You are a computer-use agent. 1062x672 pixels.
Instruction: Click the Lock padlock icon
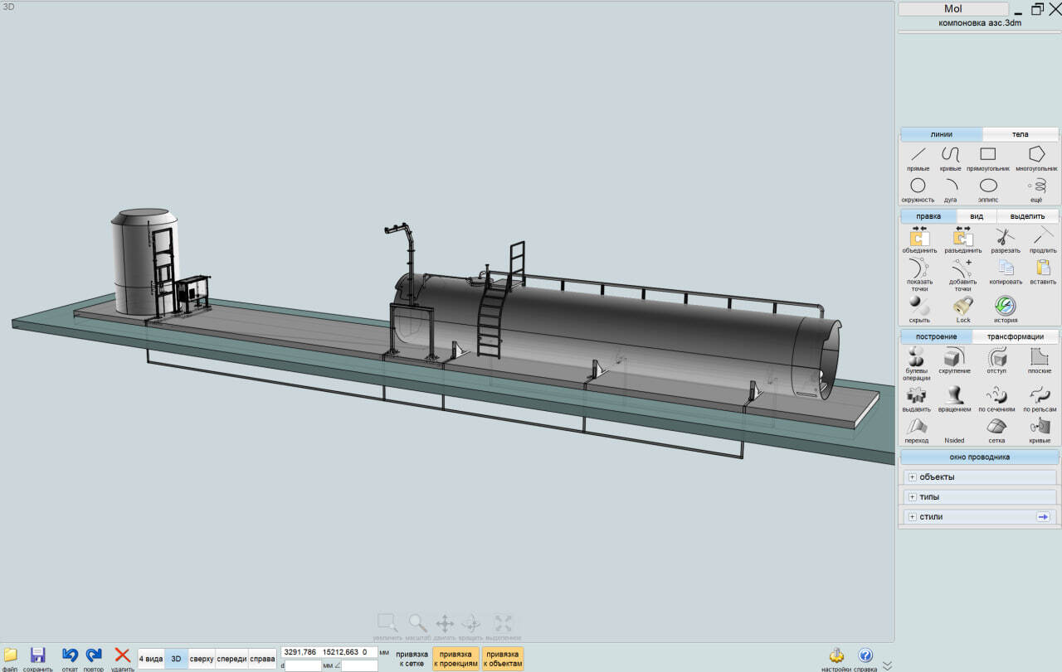point(962,307)
